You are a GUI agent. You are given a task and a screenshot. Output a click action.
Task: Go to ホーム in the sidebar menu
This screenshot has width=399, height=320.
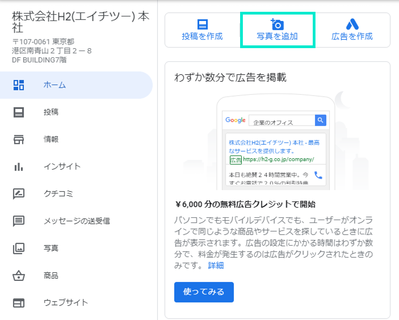point(54,85)
